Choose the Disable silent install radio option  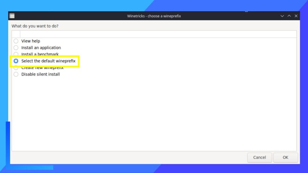pyautogui.click(x=16, y=74)
